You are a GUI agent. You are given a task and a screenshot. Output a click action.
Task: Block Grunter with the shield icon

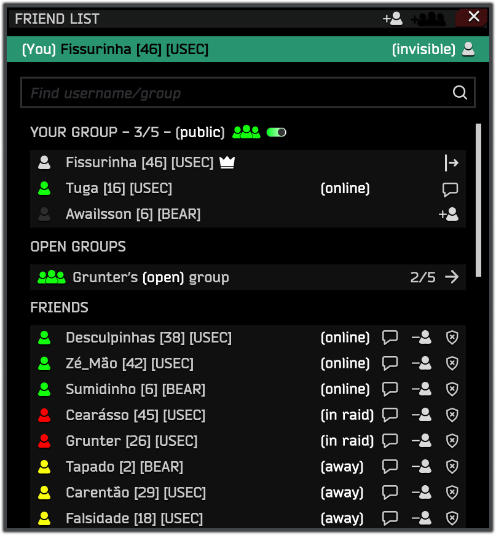click(452, 441)
